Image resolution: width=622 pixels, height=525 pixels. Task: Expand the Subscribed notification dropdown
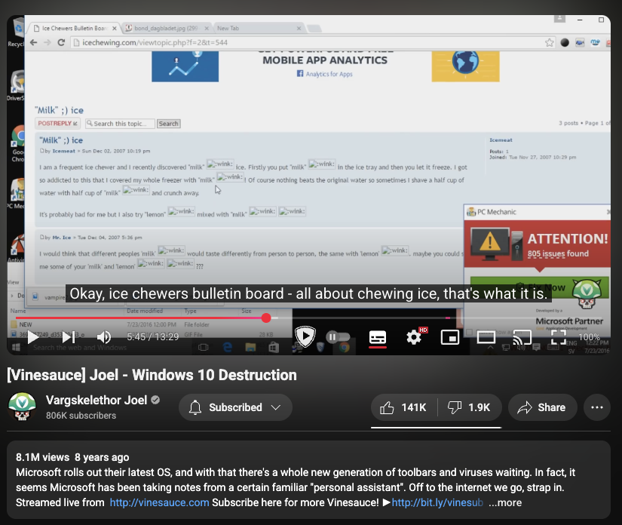[x=235, y=407]
